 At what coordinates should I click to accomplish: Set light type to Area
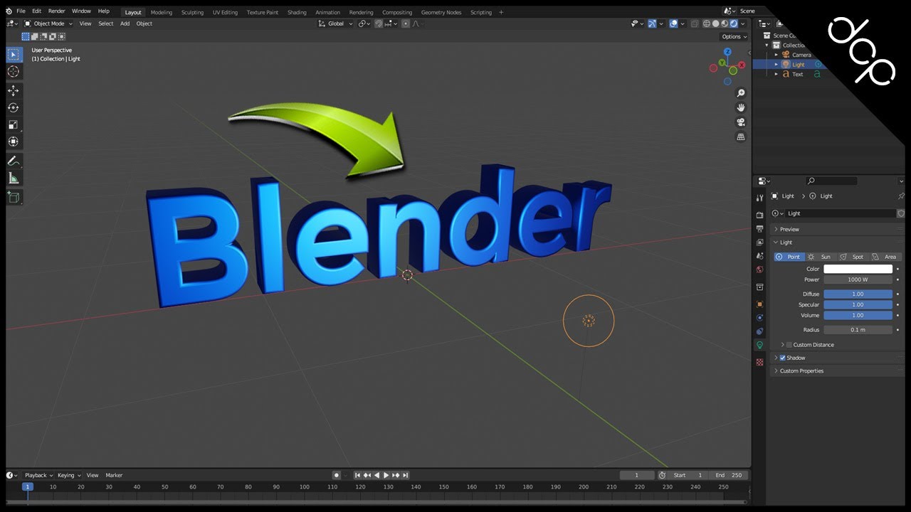[886, 257]
